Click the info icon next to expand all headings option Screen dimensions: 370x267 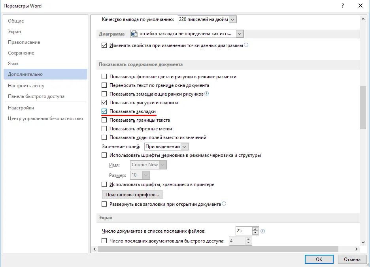(x=224, y=203)
